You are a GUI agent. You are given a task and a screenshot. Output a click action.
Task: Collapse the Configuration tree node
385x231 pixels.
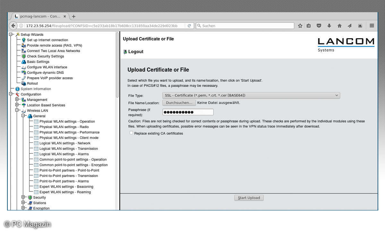[x=11, y=94]
